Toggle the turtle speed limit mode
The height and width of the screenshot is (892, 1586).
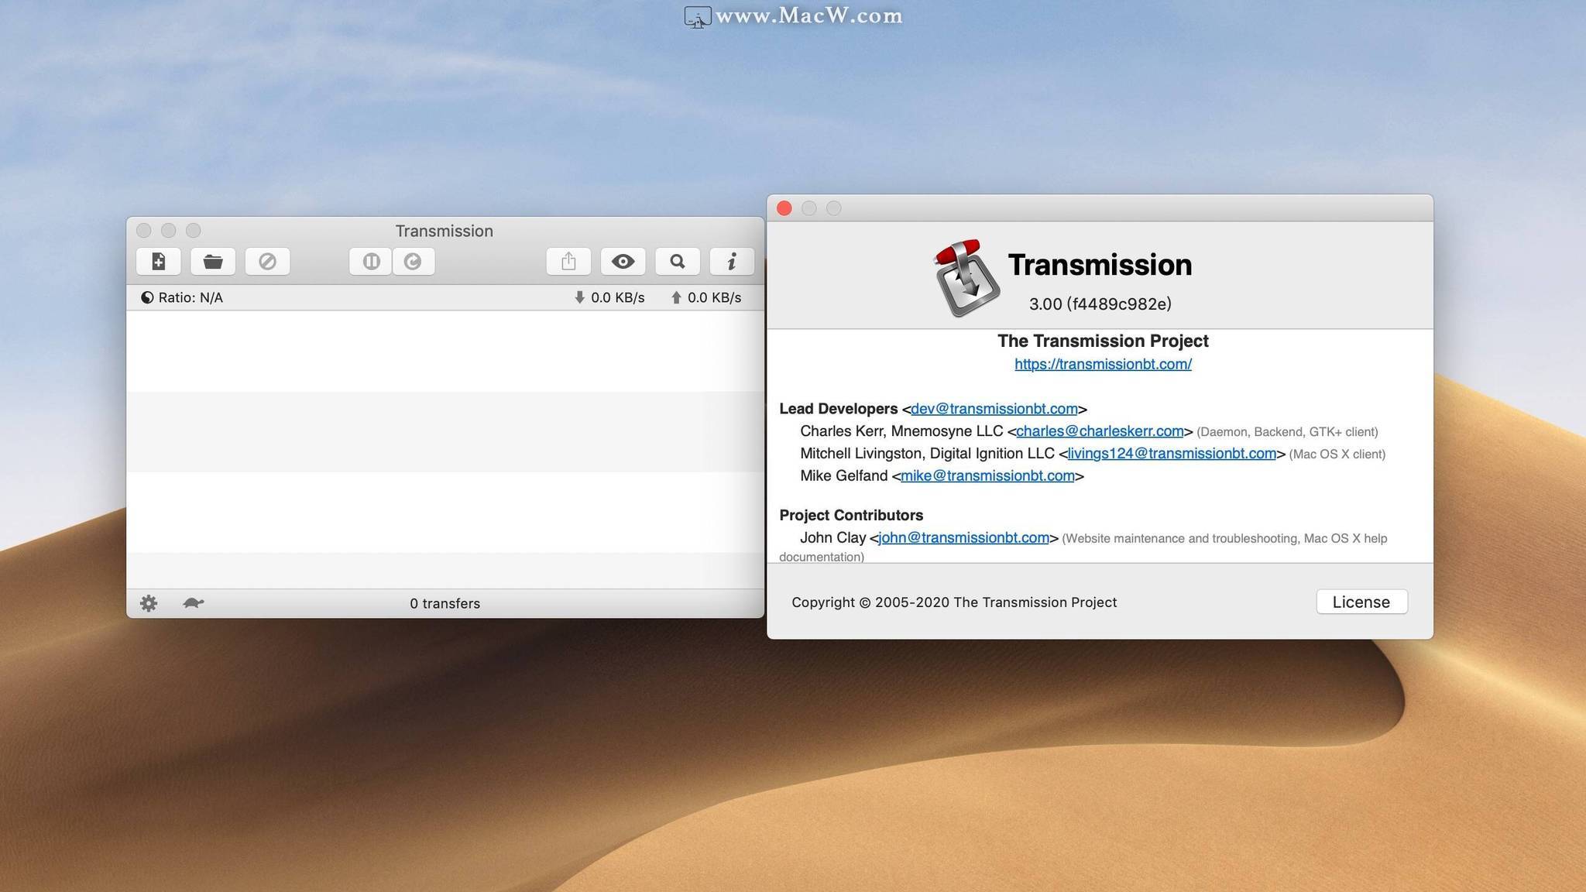tap(194, 602)
